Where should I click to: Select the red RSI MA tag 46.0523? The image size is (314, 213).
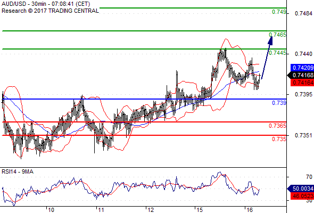click(302, 196)
